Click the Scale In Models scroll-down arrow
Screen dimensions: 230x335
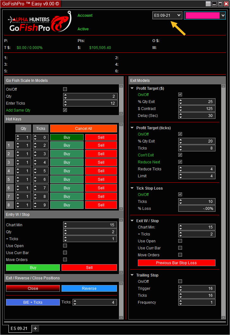click(121, 113)
